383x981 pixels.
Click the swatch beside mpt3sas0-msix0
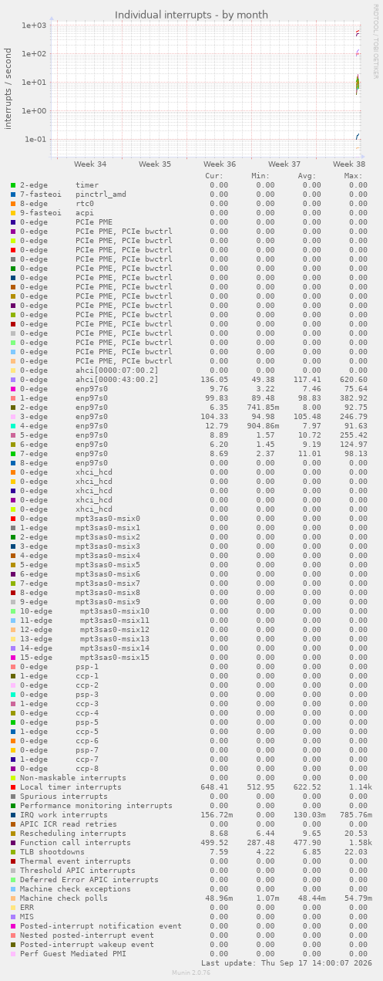13,519
